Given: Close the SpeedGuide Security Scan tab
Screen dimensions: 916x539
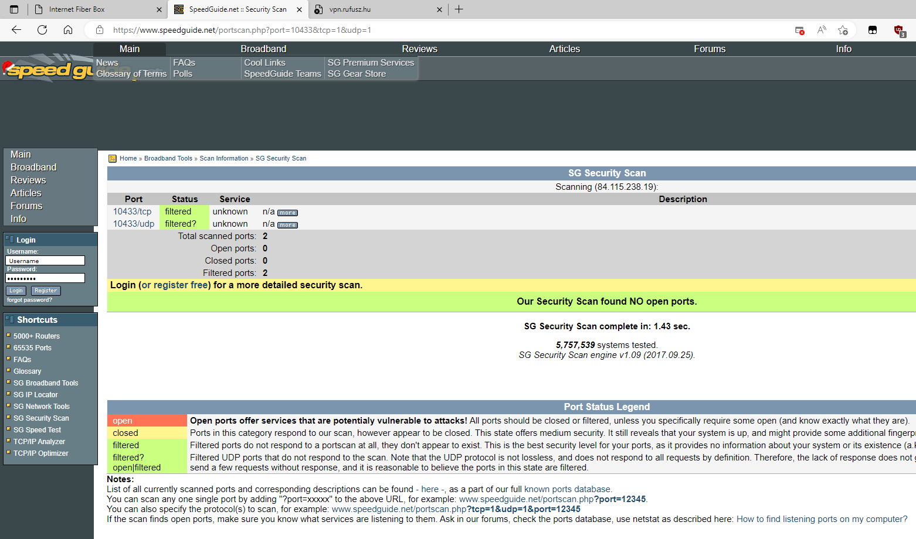Looking at the screenshot, I should point(299,9).
